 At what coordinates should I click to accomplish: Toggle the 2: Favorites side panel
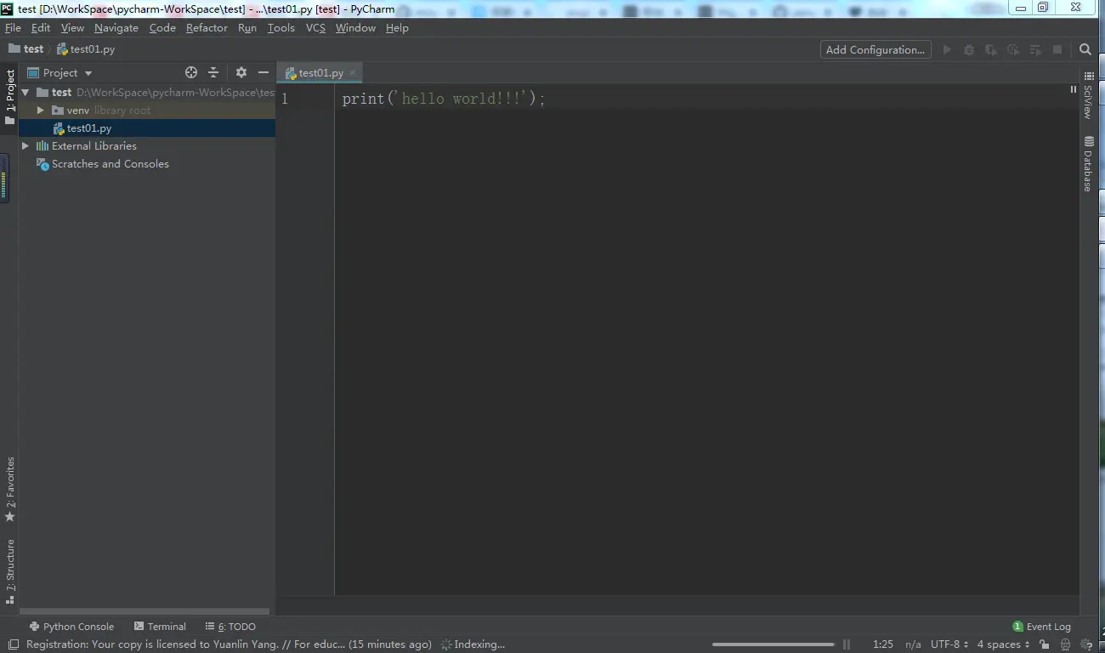click(10, 490)
